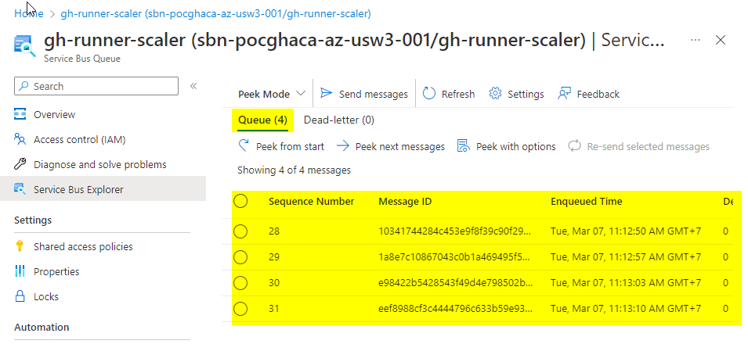Click the Automation section heading
Viewport: 748px width, 344px height.
coord(42,327)
